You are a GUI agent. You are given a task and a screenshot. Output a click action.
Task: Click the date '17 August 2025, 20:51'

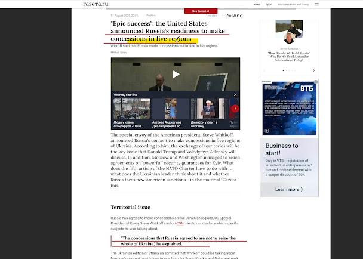click(x=124, y=16)
